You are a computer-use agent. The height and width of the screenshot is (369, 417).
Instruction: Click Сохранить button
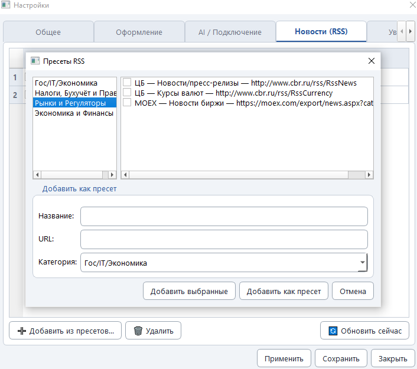341,358
